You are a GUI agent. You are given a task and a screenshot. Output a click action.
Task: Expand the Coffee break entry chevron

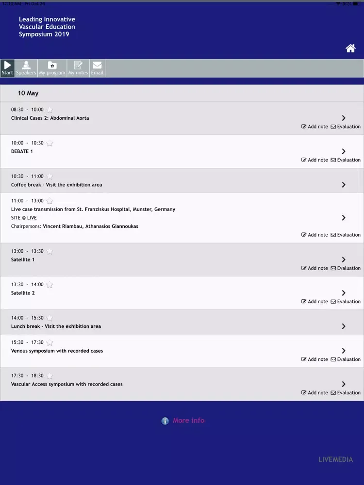(344, 185)
